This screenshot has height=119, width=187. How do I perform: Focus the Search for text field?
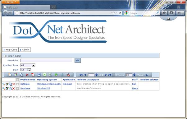(46, 60)
